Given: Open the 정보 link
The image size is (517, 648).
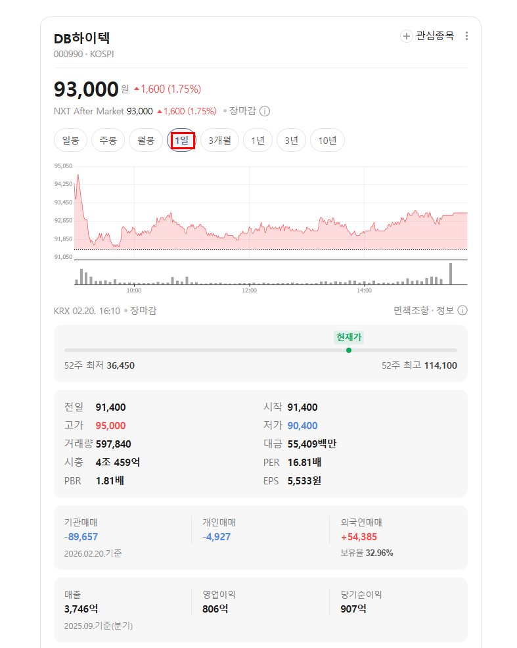Looking at the screenshot, I should [x=445, y=310].
